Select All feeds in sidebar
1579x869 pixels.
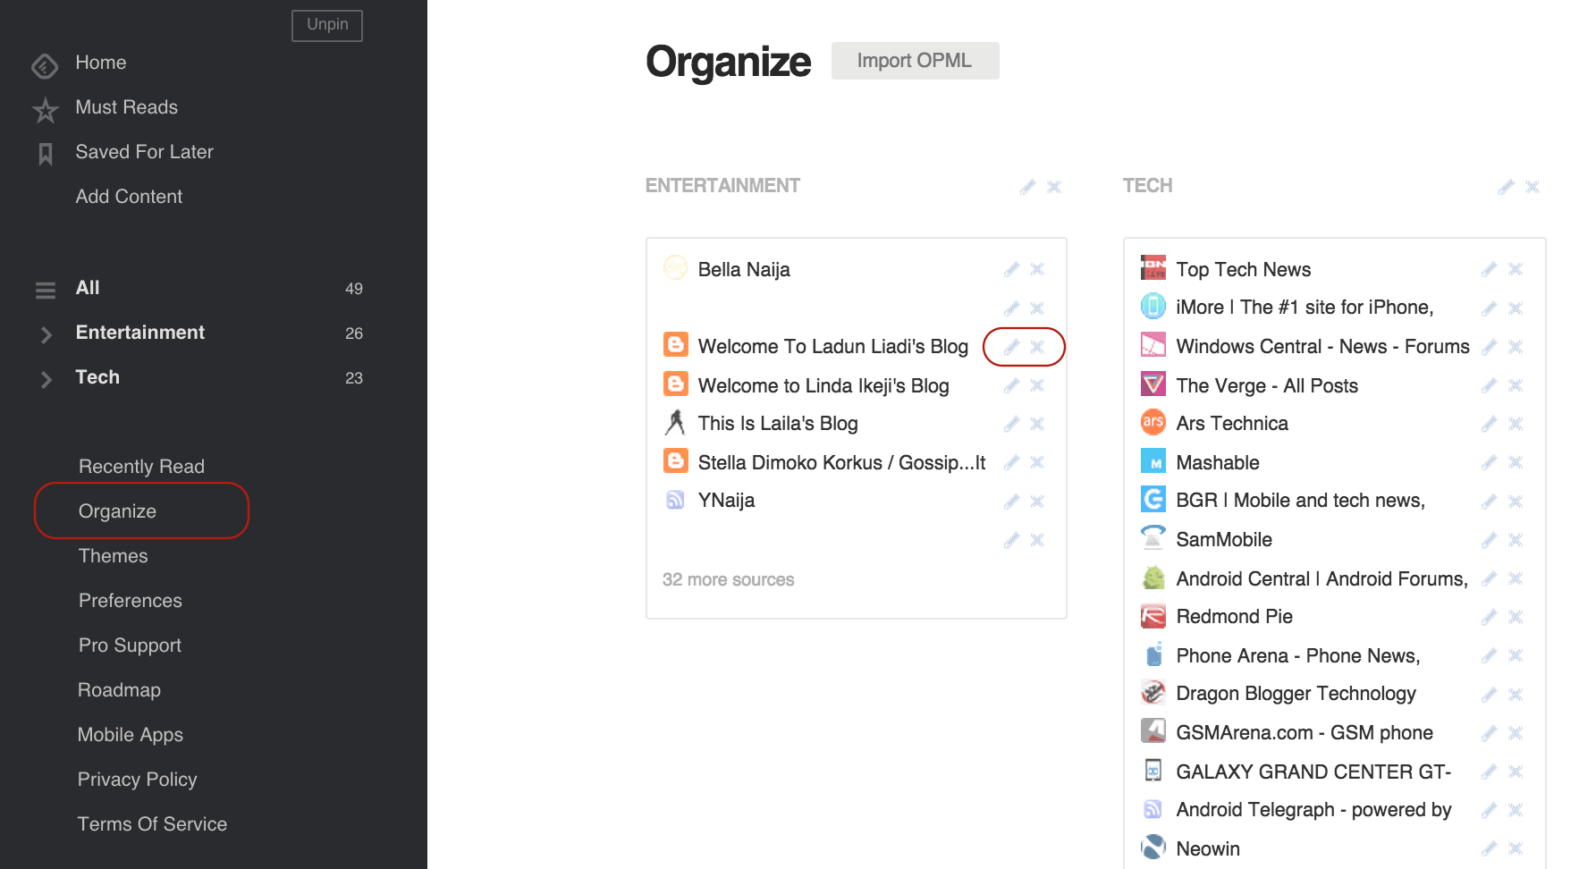(x=88, y=288)
